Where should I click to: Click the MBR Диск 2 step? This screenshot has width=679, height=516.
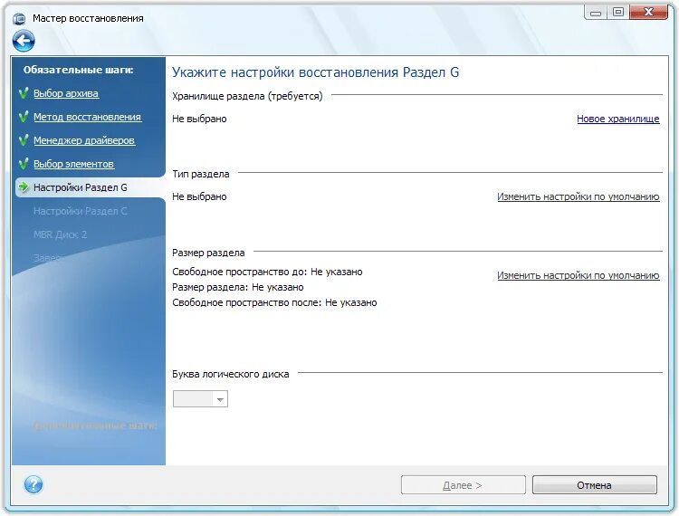click(60, 234)
